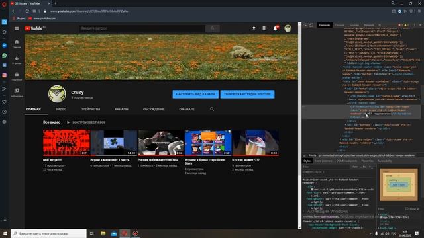The width and height of the screenshot is (424, 238).
Task: Open video Играю в майнкрафт 1 часть
Action: [110, 160]
